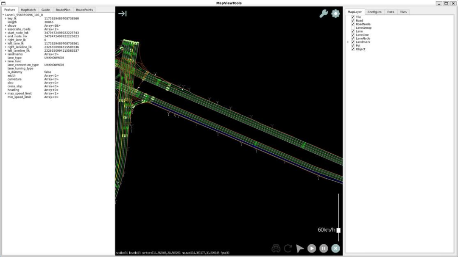Click the teal stop X button

click(x=335, y=249)
